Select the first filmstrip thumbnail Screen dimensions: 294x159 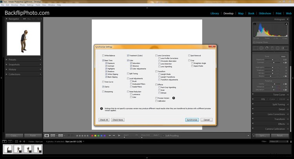tap(8, 149)
